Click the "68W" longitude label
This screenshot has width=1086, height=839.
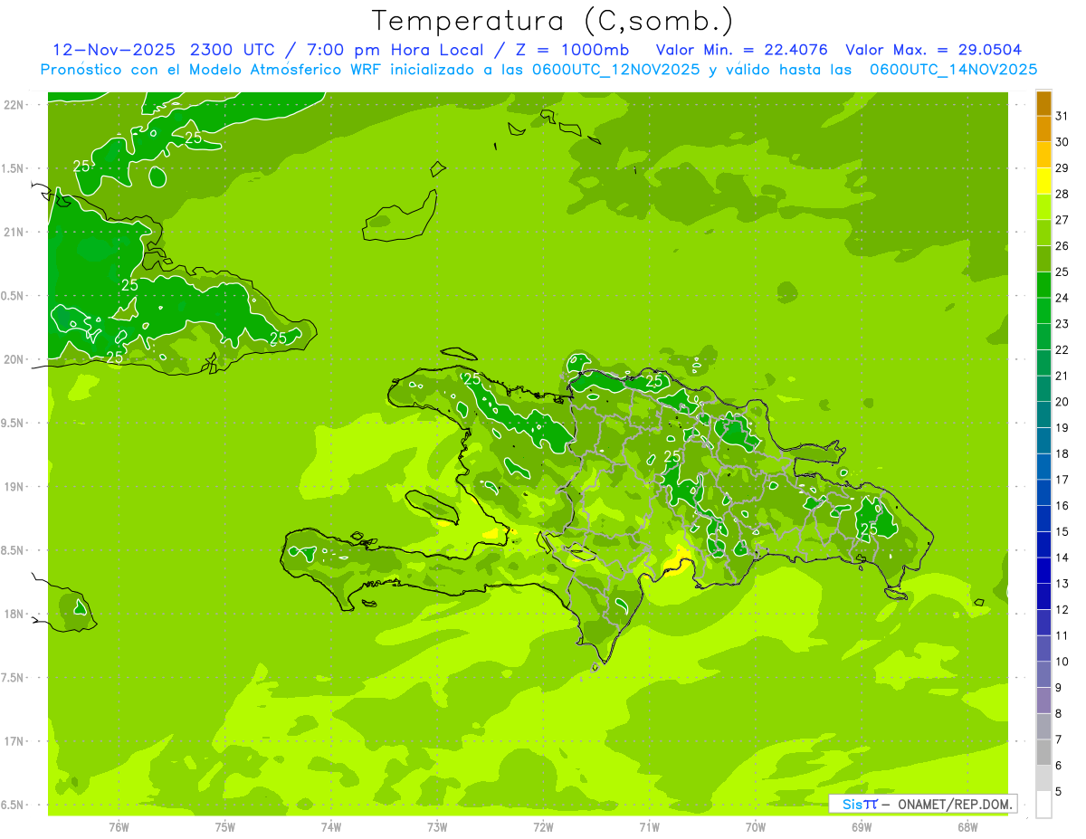pyautogui.click(x=967, y=827)
